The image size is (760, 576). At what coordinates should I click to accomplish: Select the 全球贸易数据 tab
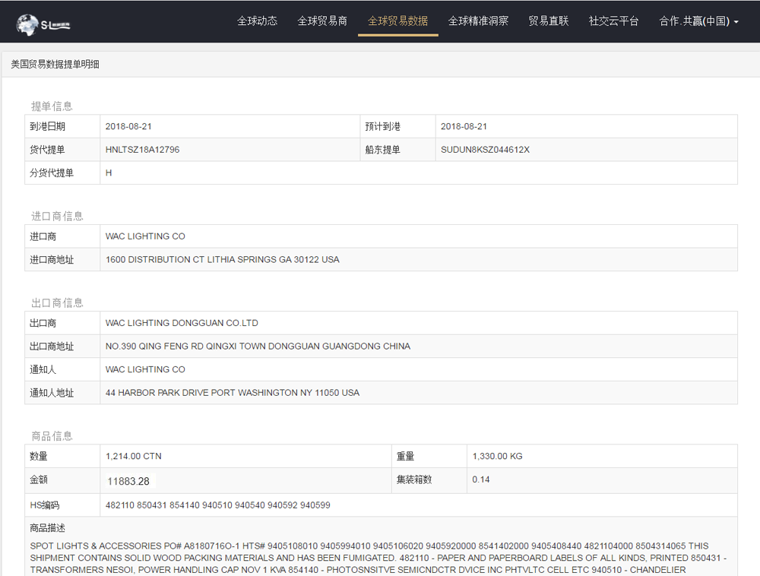398,21
